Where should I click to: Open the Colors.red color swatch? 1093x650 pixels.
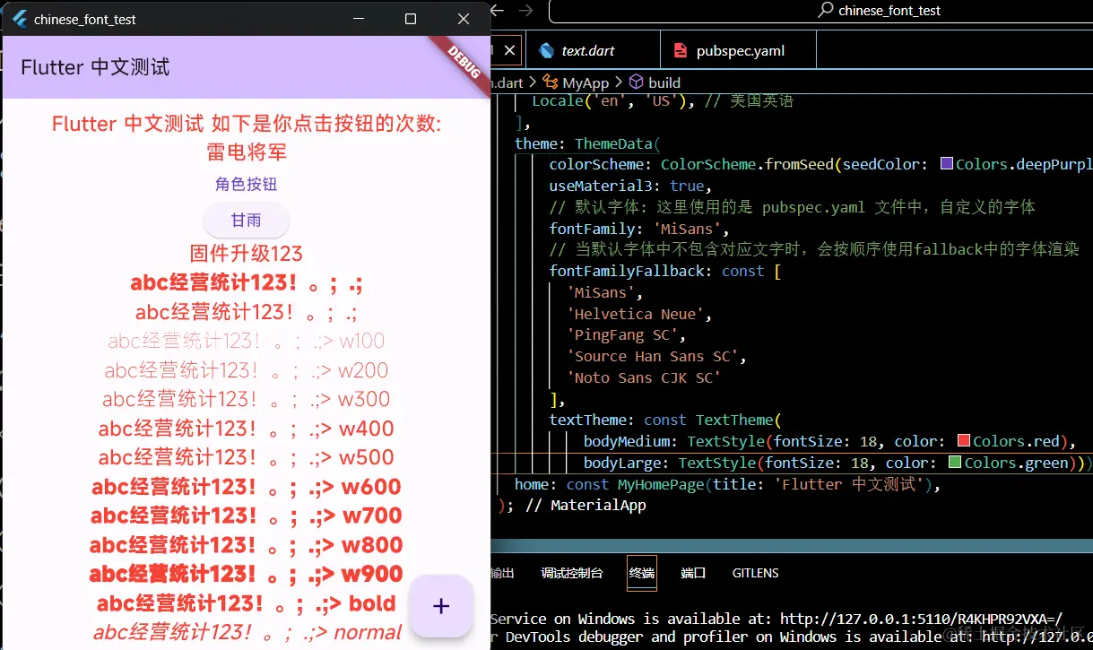click(964, 441)
